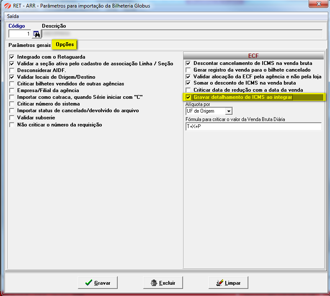Click the Excluir button
Screen dimensions: 330x296
163,283
